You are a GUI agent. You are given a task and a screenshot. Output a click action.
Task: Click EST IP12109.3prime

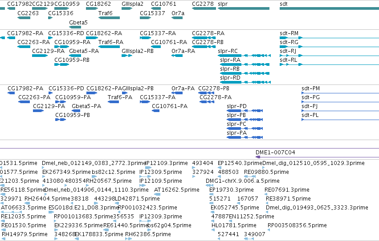(148, 168)
